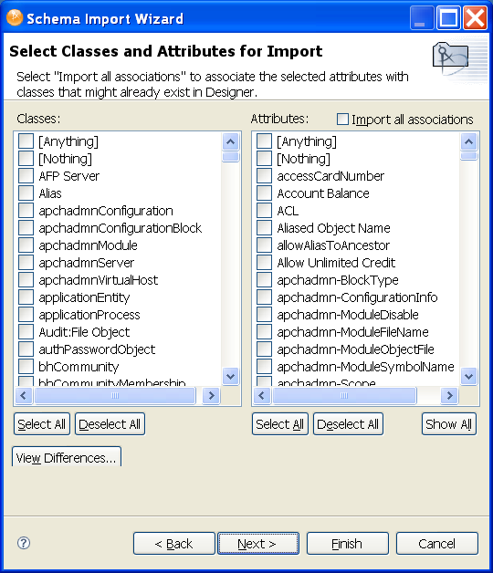Click Attributes horizontal scrollbar thumb
The width and height of the screenshot is (493, 573).
point(344,395)
